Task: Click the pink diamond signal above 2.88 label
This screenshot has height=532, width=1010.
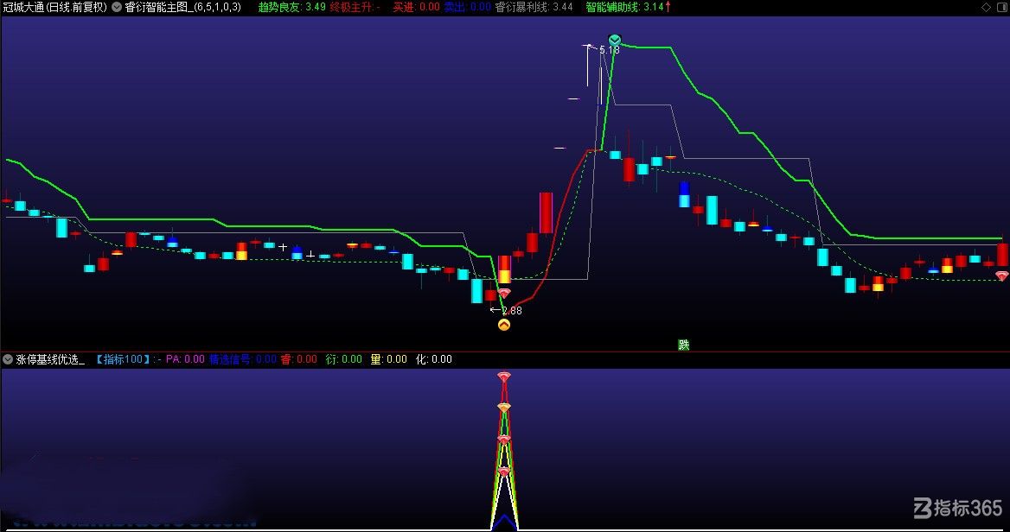Action: [504, 294]
